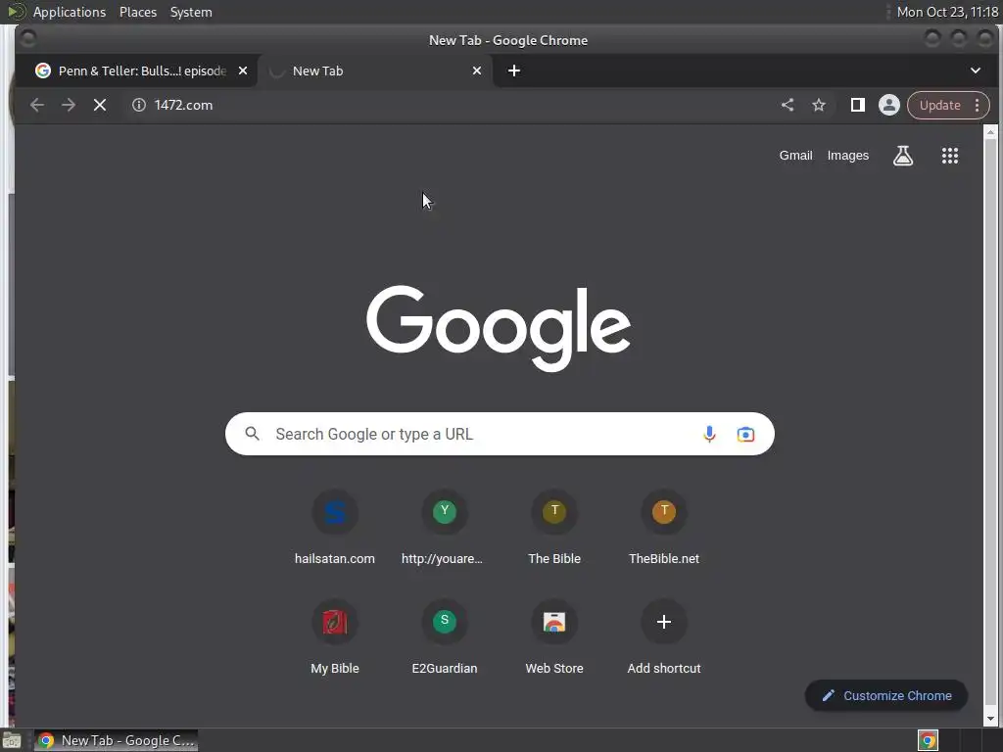Image resolution: width=1003 pixels, height=752 pixels.
Task: Share this page icon in address bar
Action: tap(788, 105)
